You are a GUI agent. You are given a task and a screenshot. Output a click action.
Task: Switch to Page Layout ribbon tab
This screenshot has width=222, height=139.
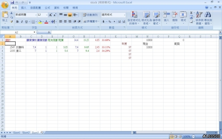(x=35, y=8)
